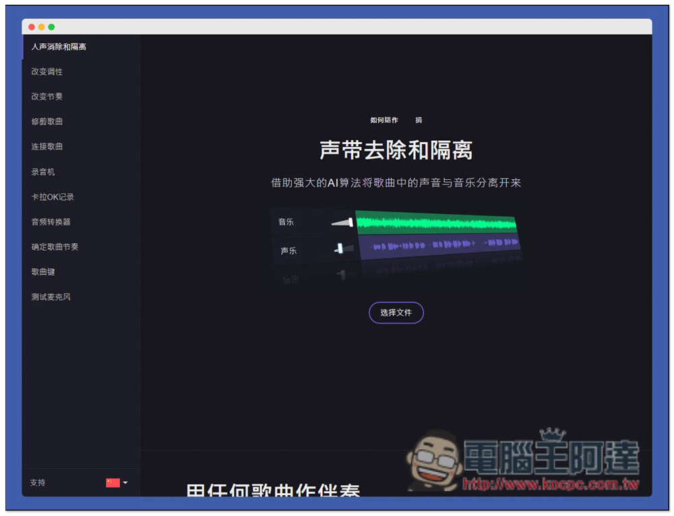674x516 pixels.
Task: Open the language dropdown arrow
Action: click(125, 482)
